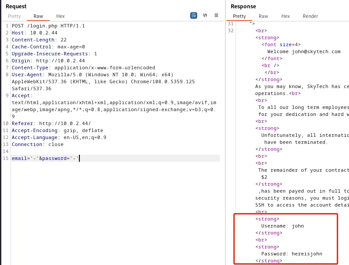
Task: Toggle show non-printable characters (\n) icon
Action: pyautogui.click(x=205, y=15)
